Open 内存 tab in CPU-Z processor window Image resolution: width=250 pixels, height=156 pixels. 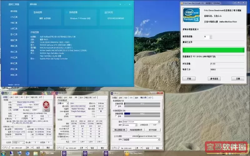17,97
